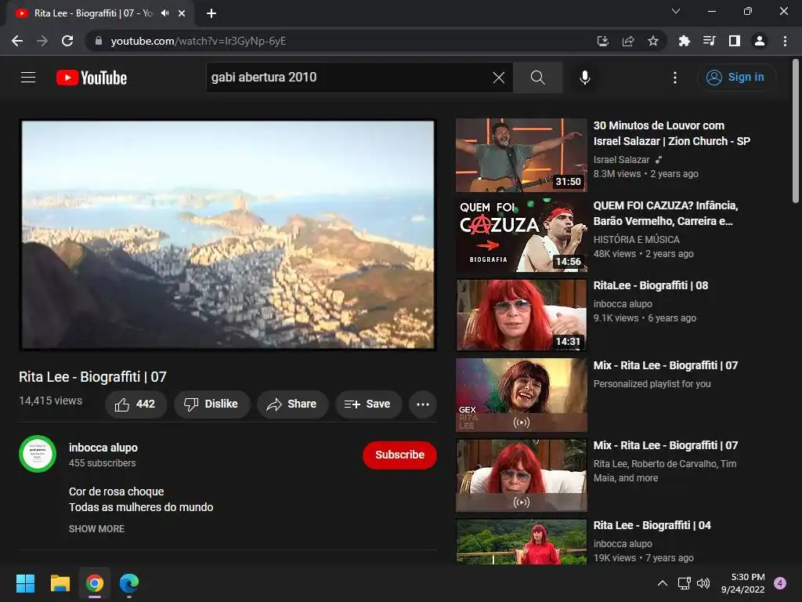Image resolution: width=802 pixels, height=602 pixels.
Task: Open inbocca alupo channel avatar
Action: pyautogui.click(x=38, y=454)
